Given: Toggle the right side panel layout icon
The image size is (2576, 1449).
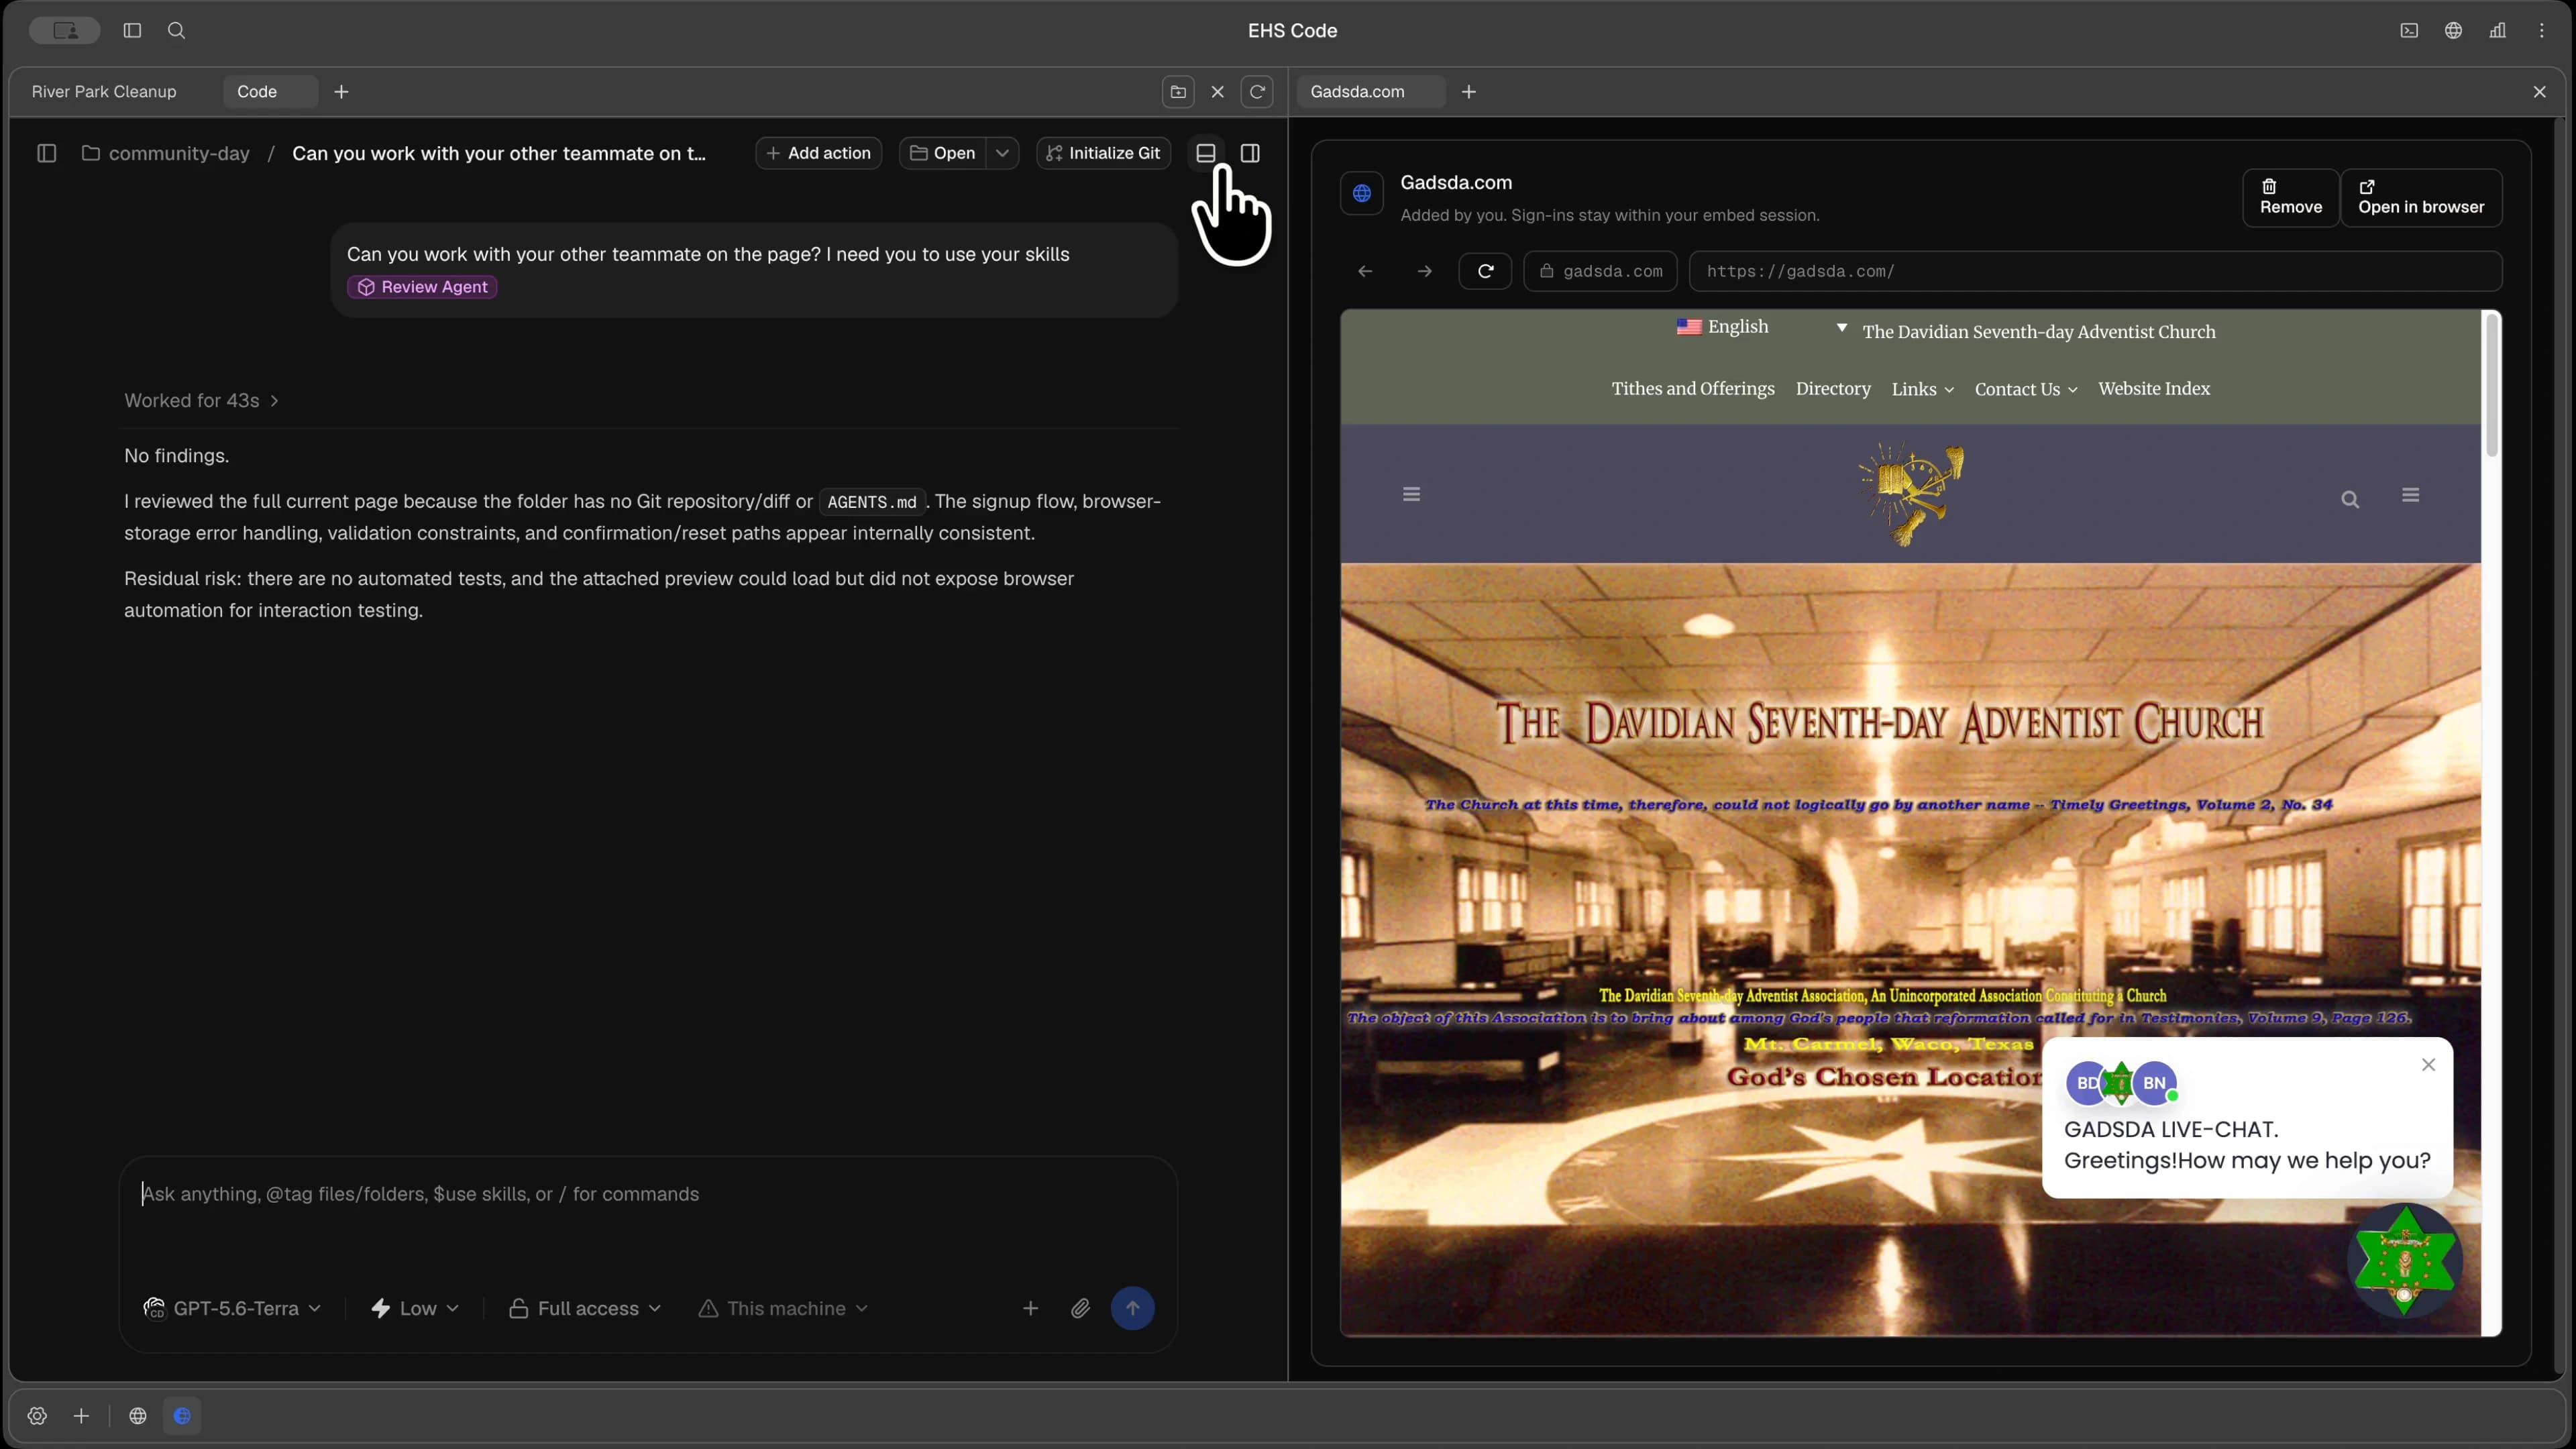Looking at the screenshot, I should click(1249, 153).
